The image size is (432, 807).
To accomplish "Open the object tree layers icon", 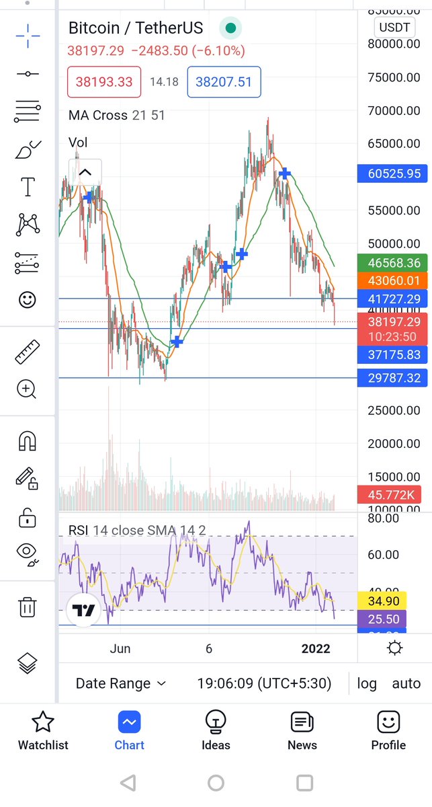I will (28, 664).
